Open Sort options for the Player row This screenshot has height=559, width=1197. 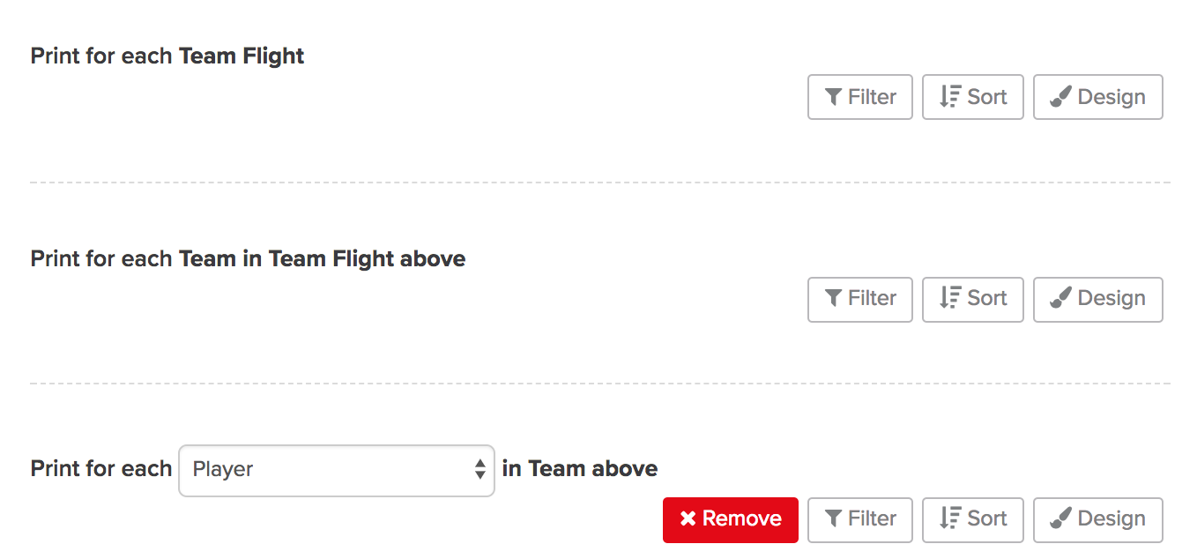[973, 519]
